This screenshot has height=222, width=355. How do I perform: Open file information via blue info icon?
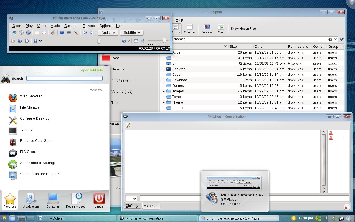(62, 33)
